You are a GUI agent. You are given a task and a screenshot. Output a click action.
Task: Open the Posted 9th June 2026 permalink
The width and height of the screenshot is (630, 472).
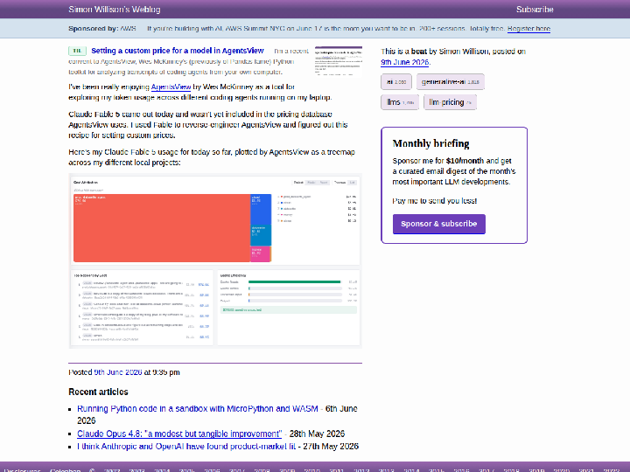pos(118,372)
